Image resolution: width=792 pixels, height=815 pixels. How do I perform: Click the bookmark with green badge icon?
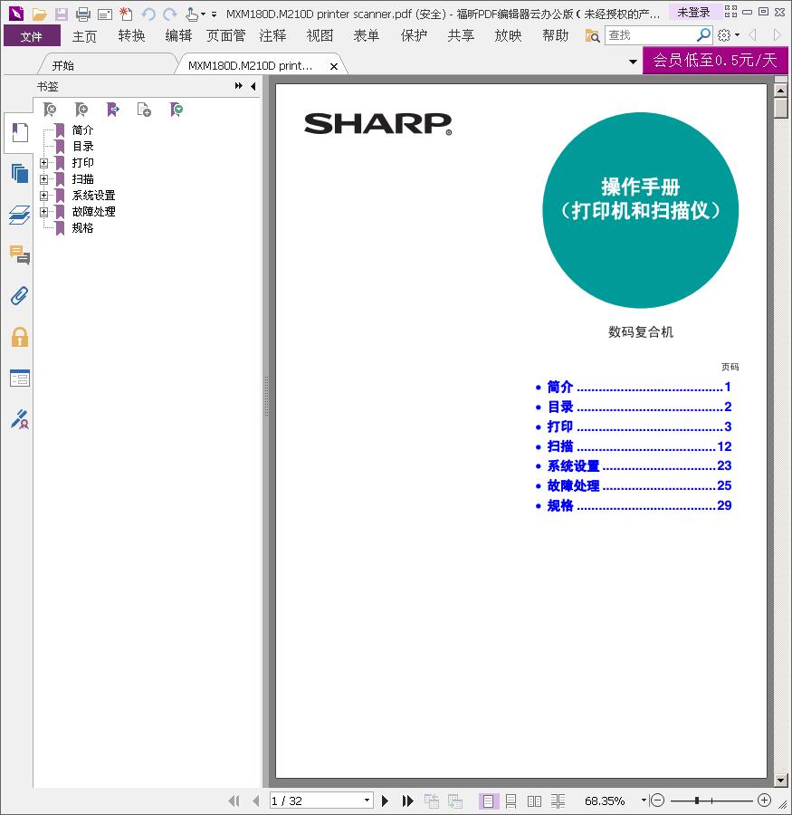[x=177, y=110]
